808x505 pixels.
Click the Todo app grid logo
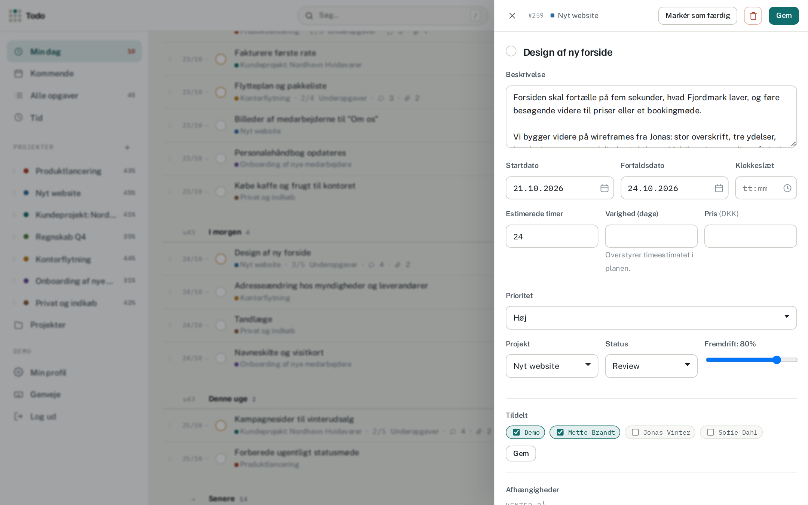coord(15,16)
